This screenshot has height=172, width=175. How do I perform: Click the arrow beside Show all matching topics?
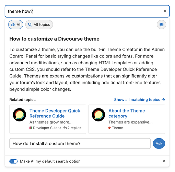pos(163,100)
